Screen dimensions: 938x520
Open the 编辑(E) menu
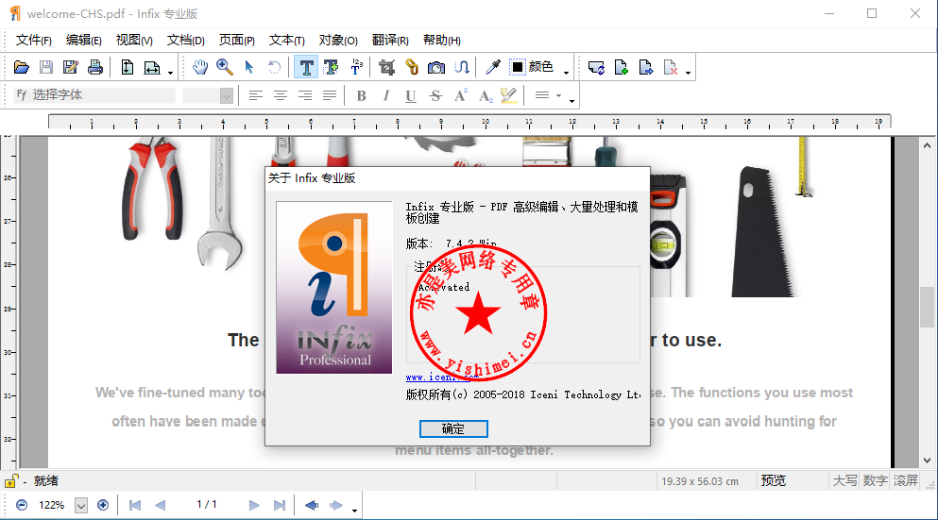pos(84,40)
